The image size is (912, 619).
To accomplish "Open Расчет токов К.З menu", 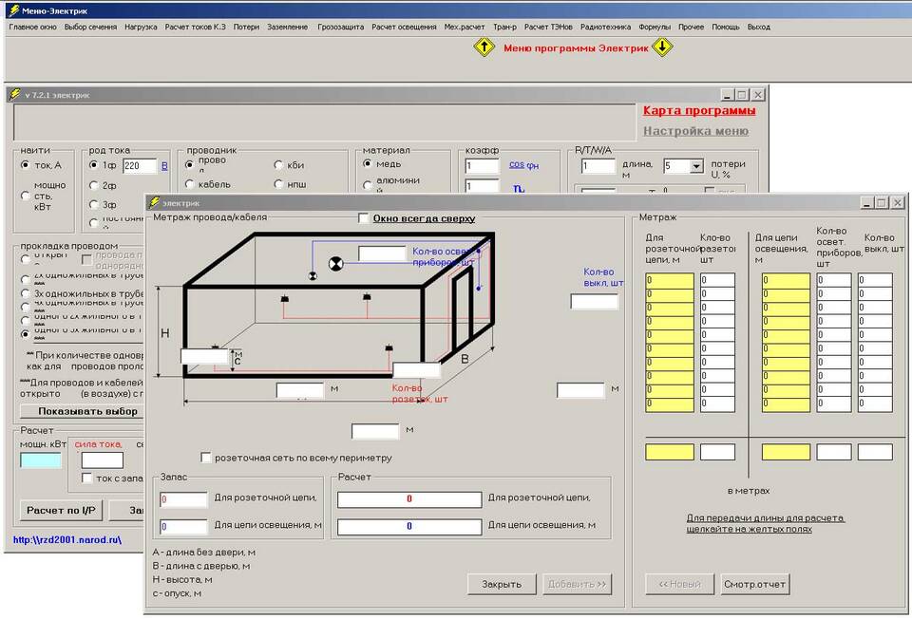I will coord(195,27).
